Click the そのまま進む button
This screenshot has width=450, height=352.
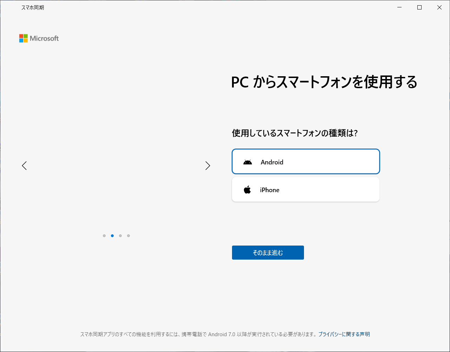tap(268, 253)
